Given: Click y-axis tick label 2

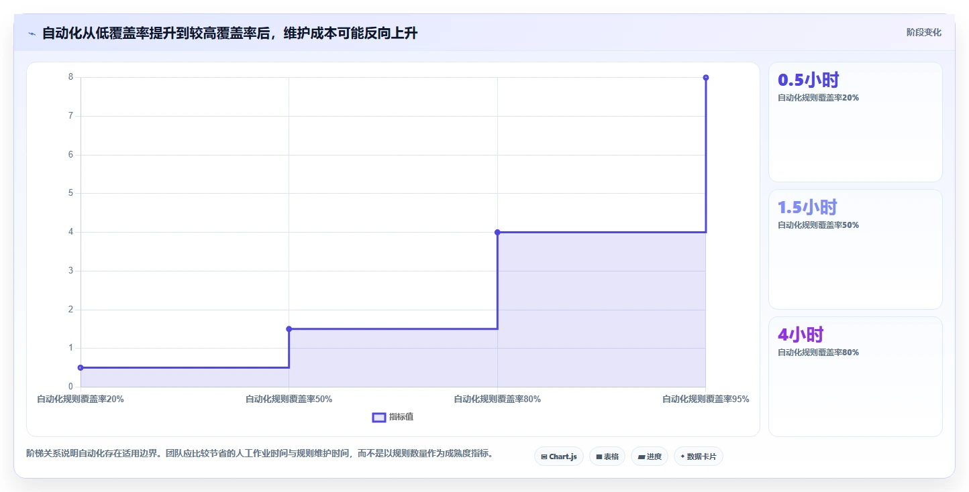Looking at the screenshot, I should (70, 310).
